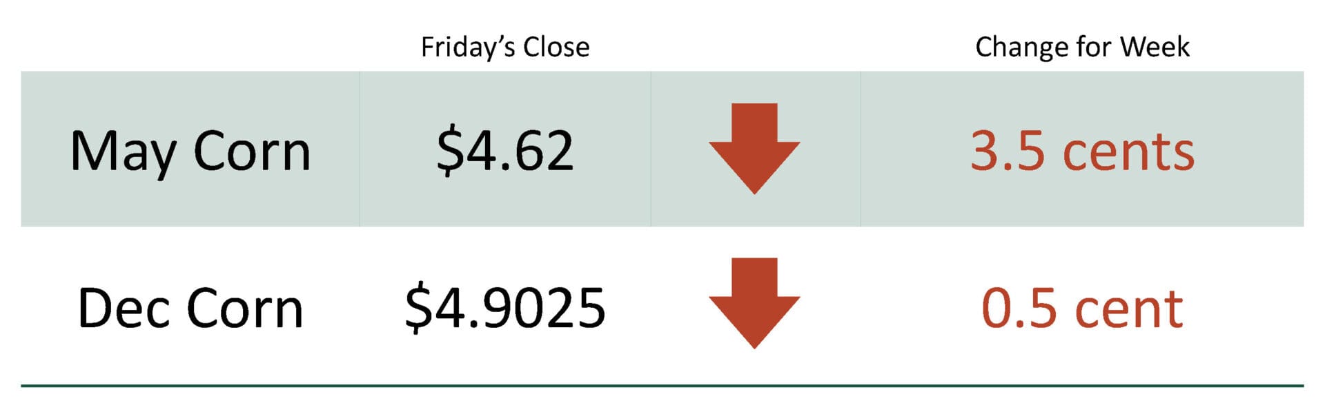Click the May Corn row label

point(190,152)
